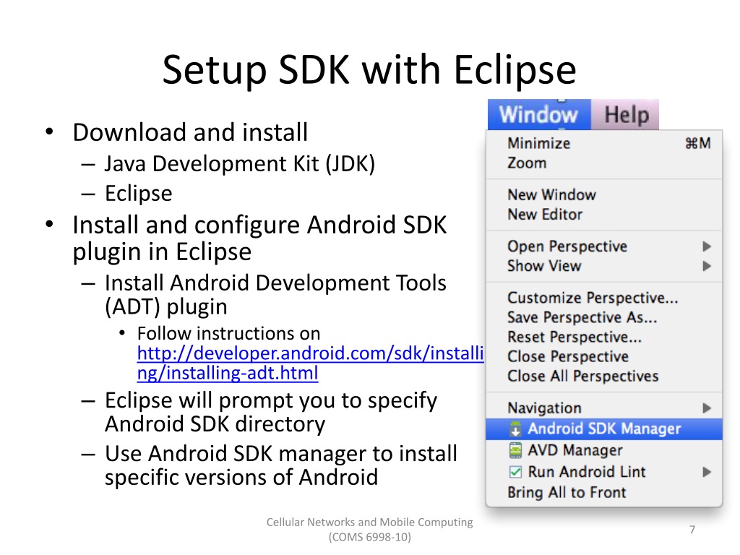This screenshot has width=740, height=555.
Task: Choose Customize Perspective... entry
Action: click(x=604, y=298)
